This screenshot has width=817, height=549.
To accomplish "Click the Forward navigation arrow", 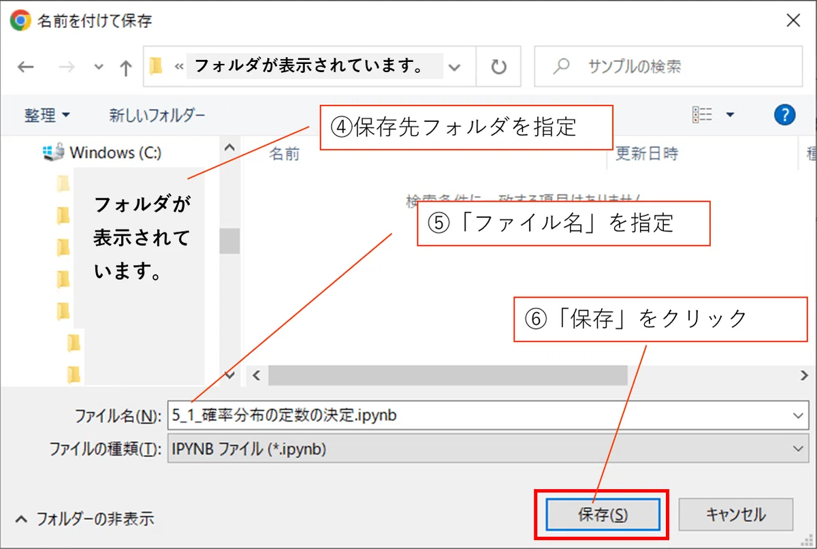I will (67, 67).
